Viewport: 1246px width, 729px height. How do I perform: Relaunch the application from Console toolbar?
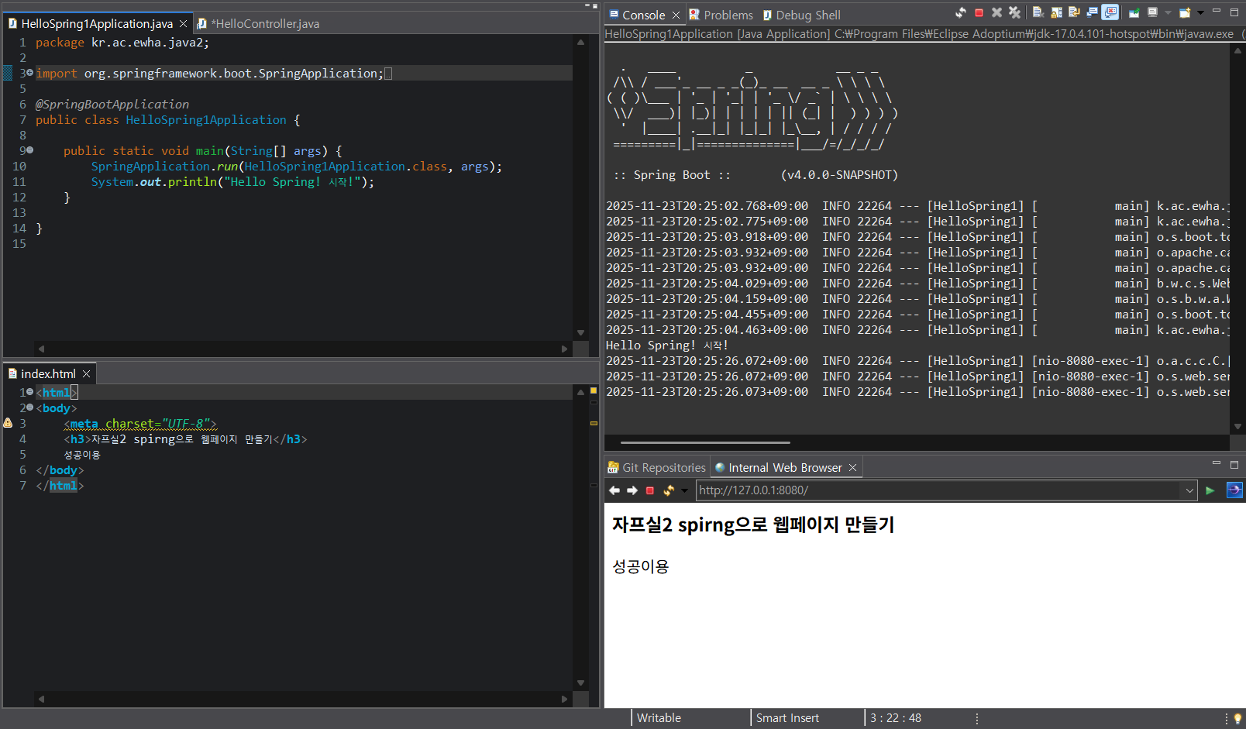pyautogui.click(x=961, y=12)
